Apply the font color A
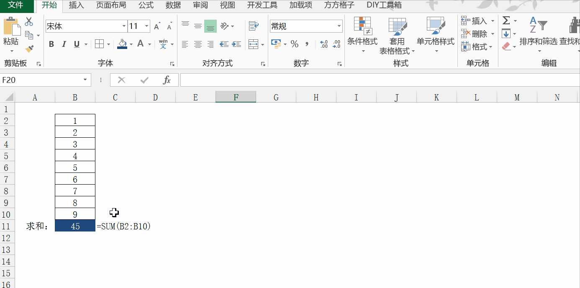Image resolution: width=580 pixels, height=288 pixels. tap(140, 44)
